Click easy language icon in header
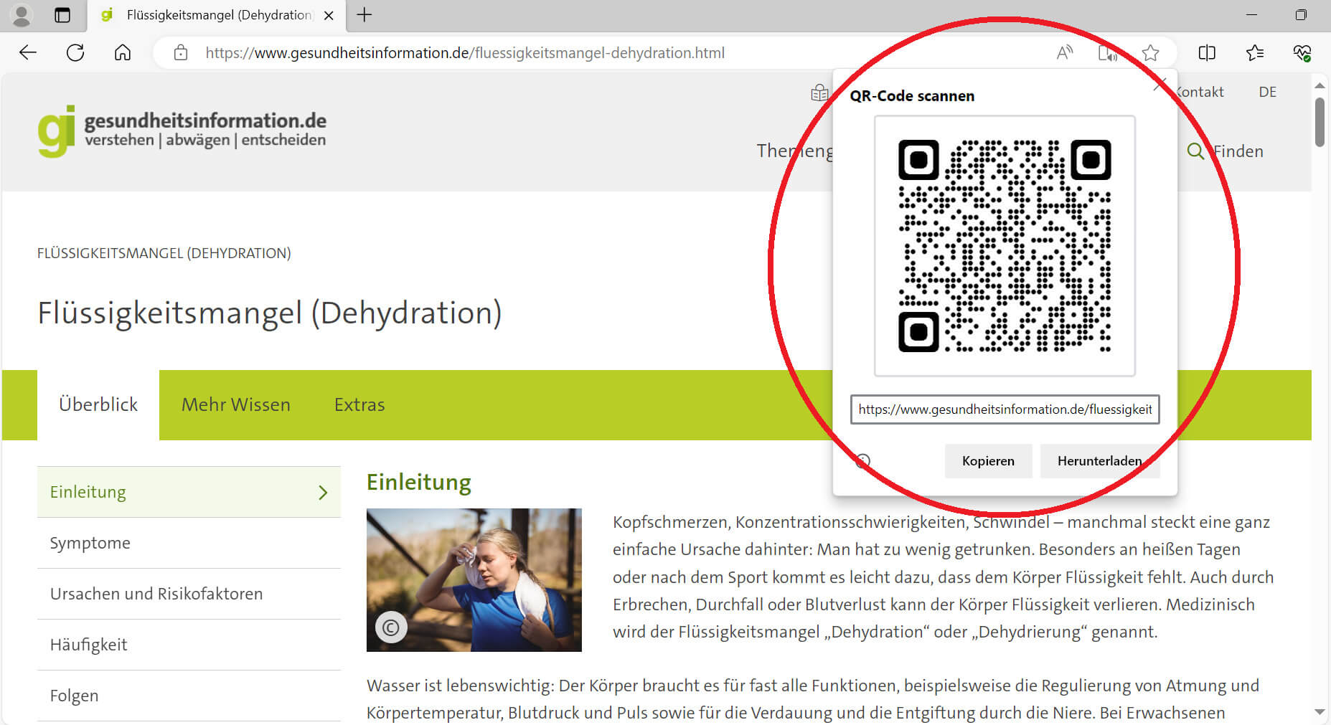 (x=819, y=93)
